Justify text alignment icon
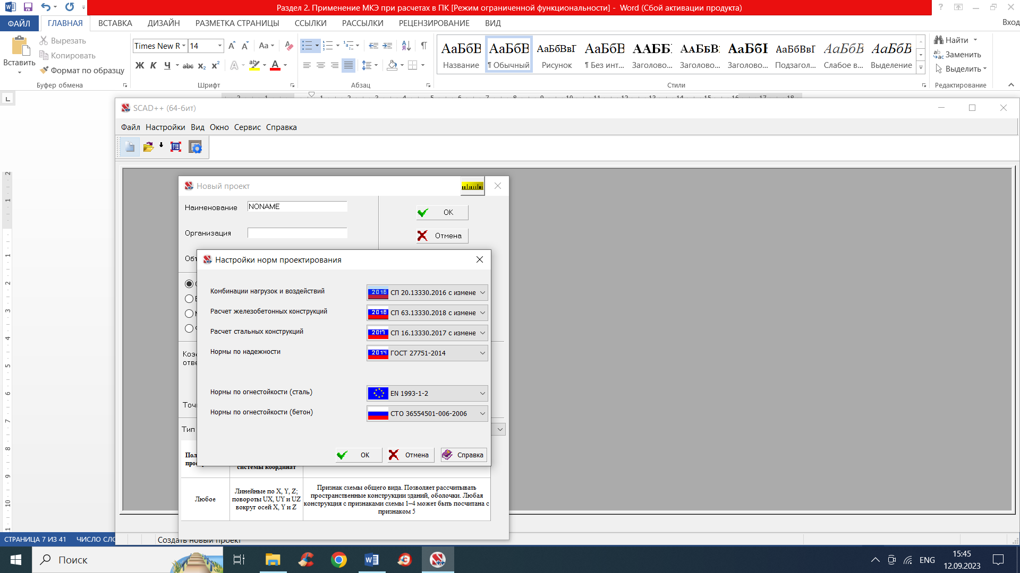The width and height of the screenshot is (1020, 573). (348, 66)
